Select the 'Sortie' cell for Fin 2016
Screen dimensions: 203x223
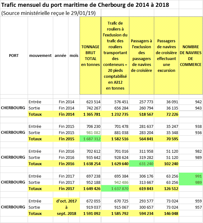click(40, 157)
